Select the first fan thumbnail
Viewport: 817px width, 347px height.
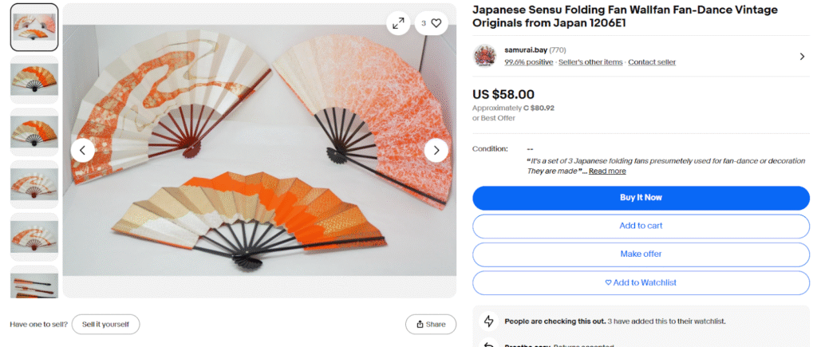(34, 27)
